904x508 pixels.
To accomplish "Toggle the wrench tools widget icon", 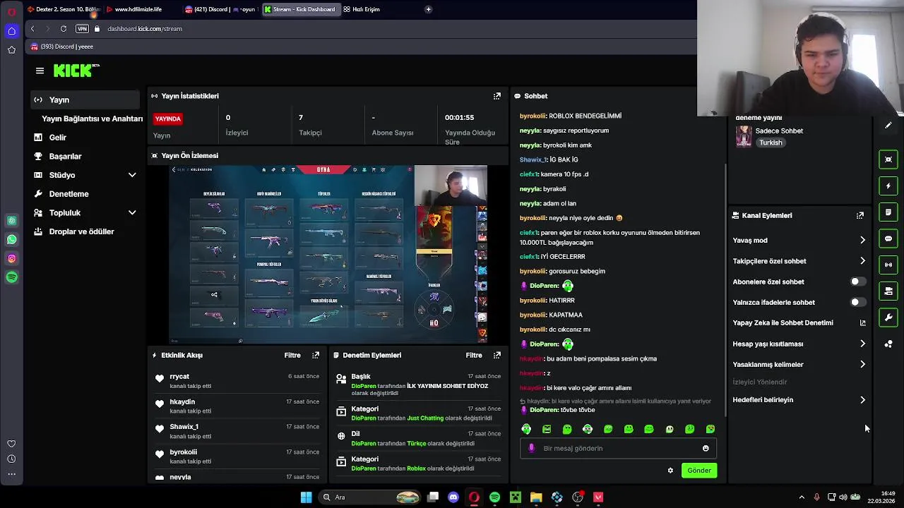I will pos(888,317).
